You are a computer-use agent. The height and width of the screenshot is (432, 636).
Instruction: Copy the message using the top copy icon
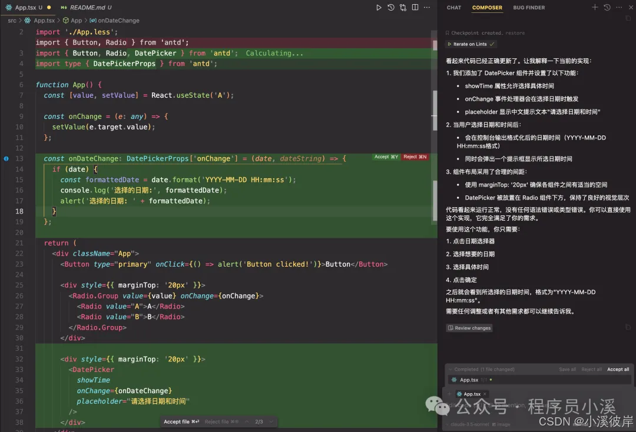pos(628,18)
